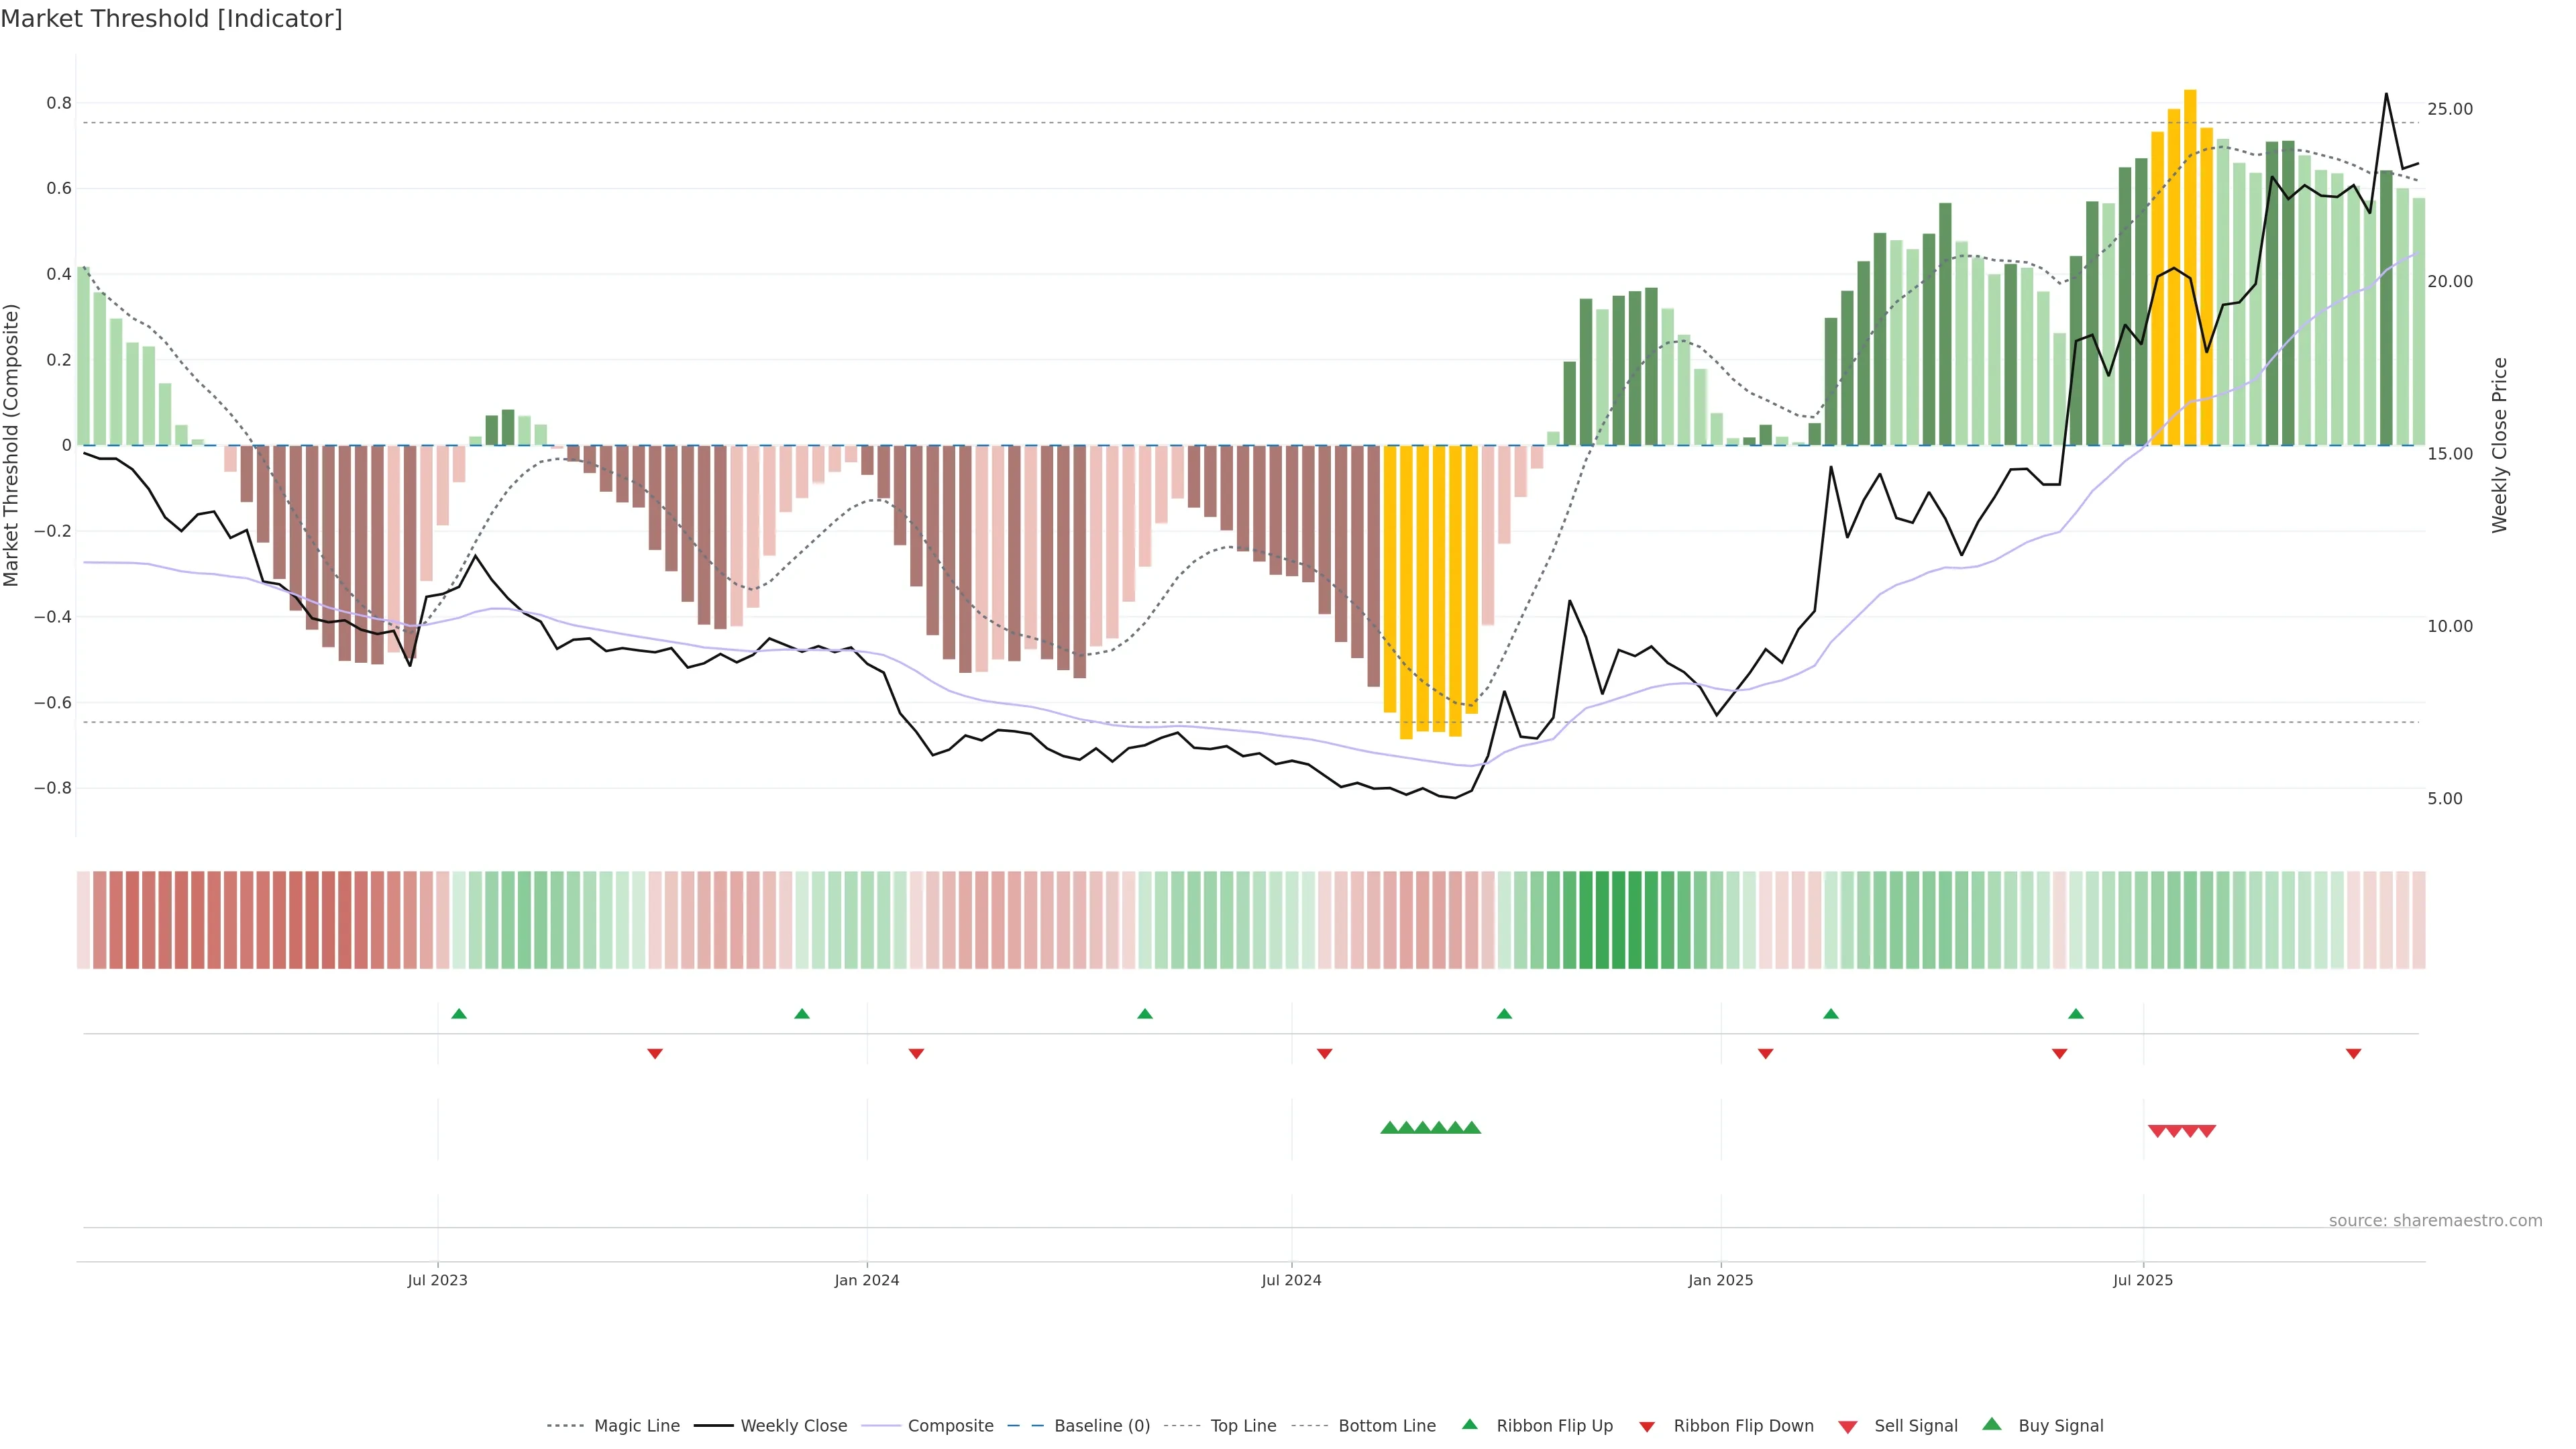
Task: Click the Market Threshold [Indicator] chart title
Action: pyautogui.click(x=171, y=19)
